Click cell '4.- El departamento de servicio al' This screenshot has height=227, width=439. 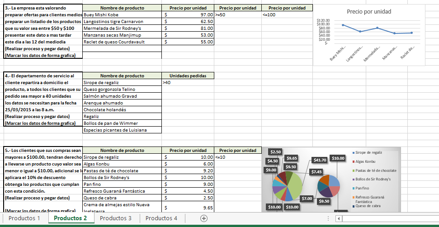click(x=43, y=76)
